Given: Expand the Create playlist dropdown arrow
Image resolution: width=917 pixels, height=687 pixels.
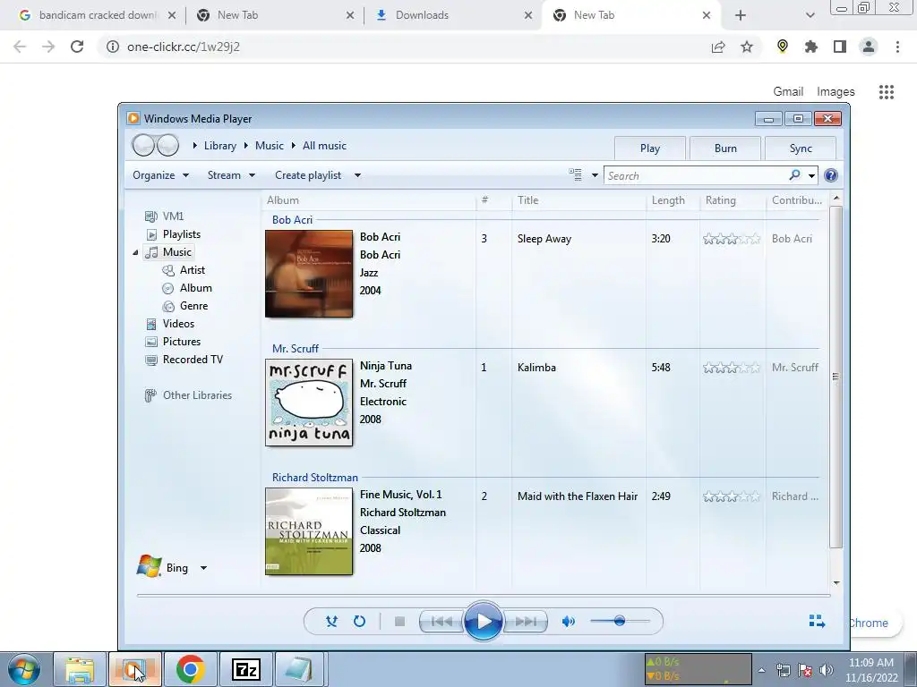Looking at the screenshot, I should [x=357, y=175].
